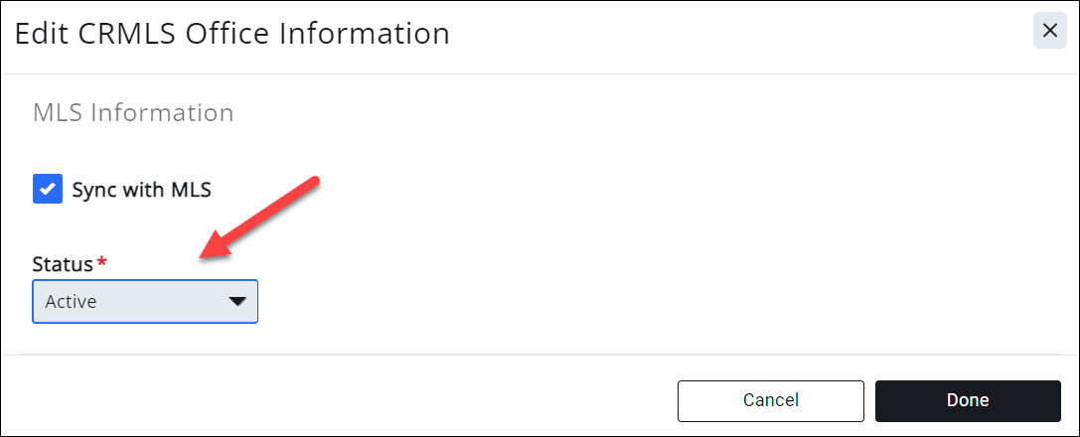1080x437 pixels.
Task: Click the red required asterisk beside Status
Action: (x=100, y=263)
